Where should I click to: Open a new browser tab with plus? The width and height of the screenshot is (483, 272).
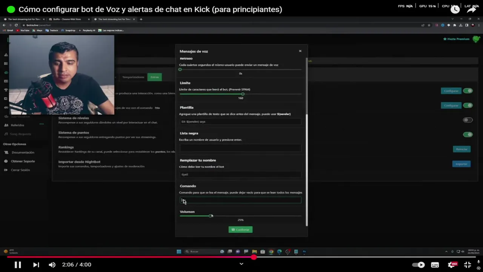[x=141, y=19]
